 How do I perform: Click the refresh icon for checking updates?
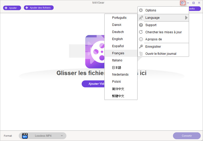click(x=141, y=32)
